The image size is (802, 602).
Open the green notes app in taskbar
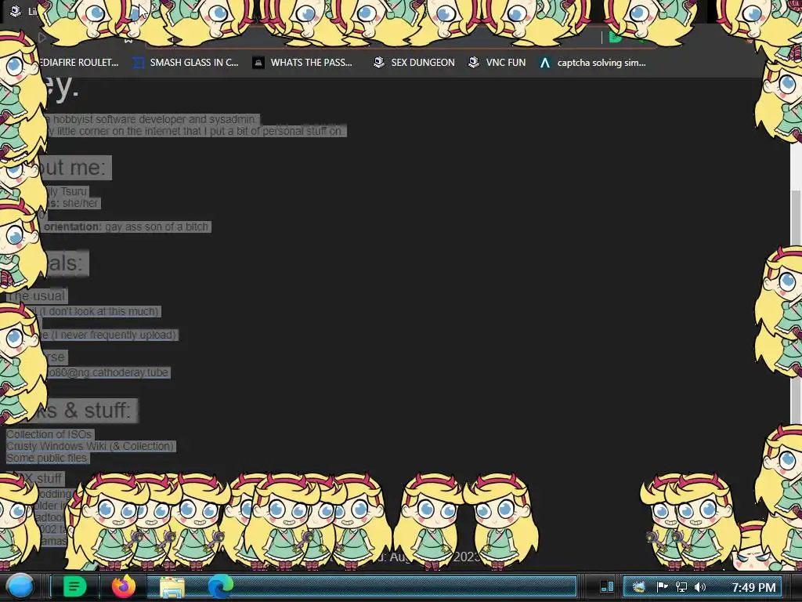(x=74, y=586)
